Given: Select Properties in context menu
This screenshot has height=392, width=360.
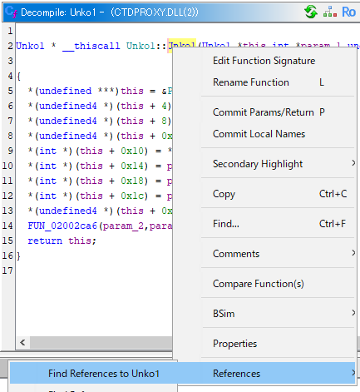Looking at the screenshot, I should (234, 344).
